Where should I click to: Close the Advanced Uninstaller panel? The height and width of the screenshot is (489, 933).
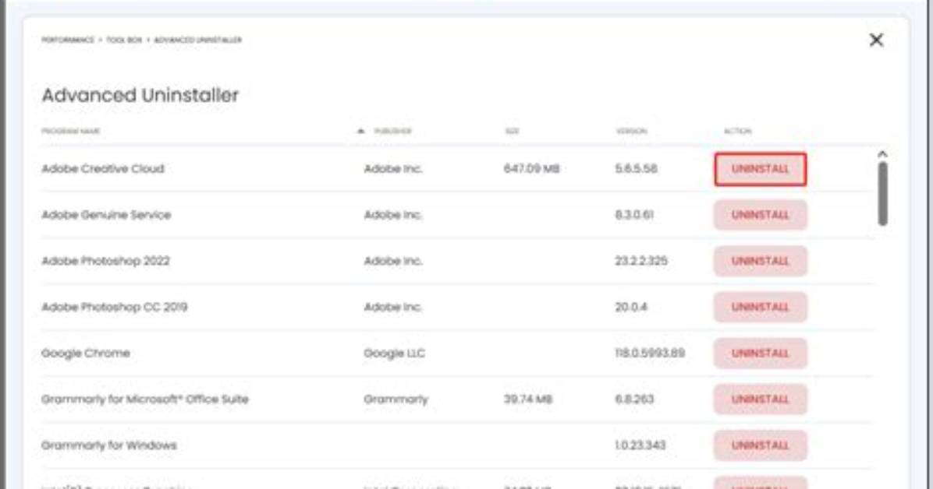(x=876, y=40)
